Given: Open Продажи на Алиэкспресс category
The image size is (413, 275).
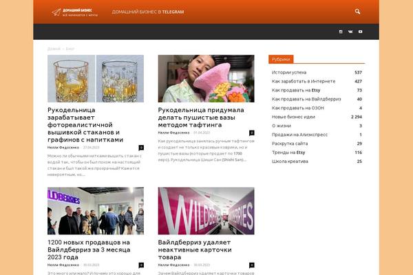Looking at the screenshot, I should [x=299, y=135].
